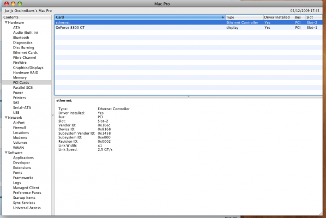Click the Slot-1 cell of GeForce row
Viewport: 326px width, 218px height.
pos(312,27)
